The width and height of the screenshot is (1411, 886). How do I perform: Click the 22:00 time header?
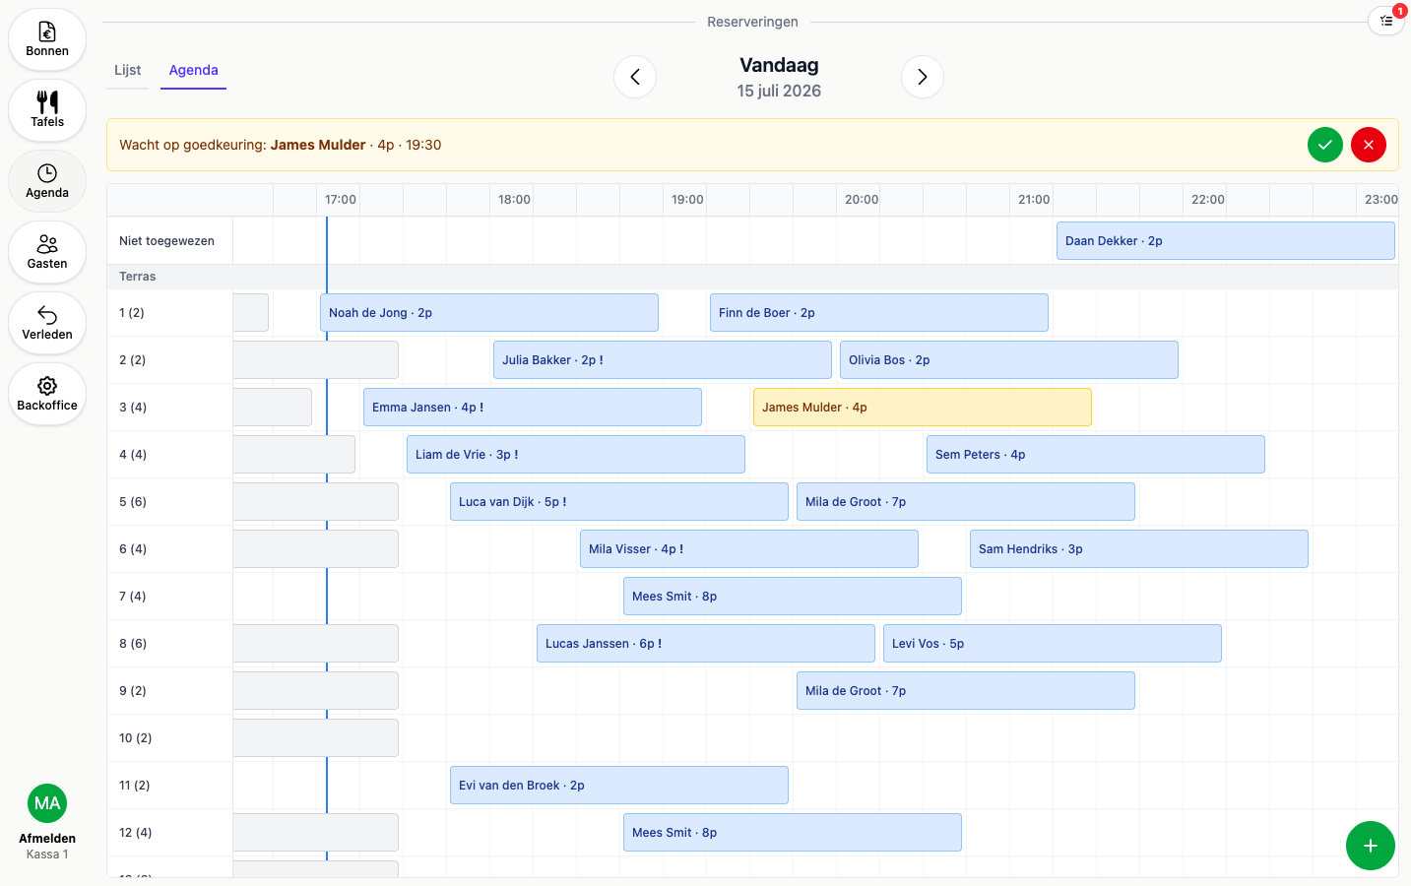coord(1208,200)
